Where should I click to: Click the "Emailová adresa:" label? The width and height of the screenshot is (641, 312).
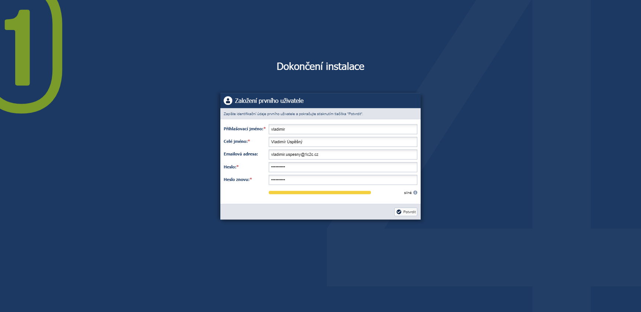(241, 154)
